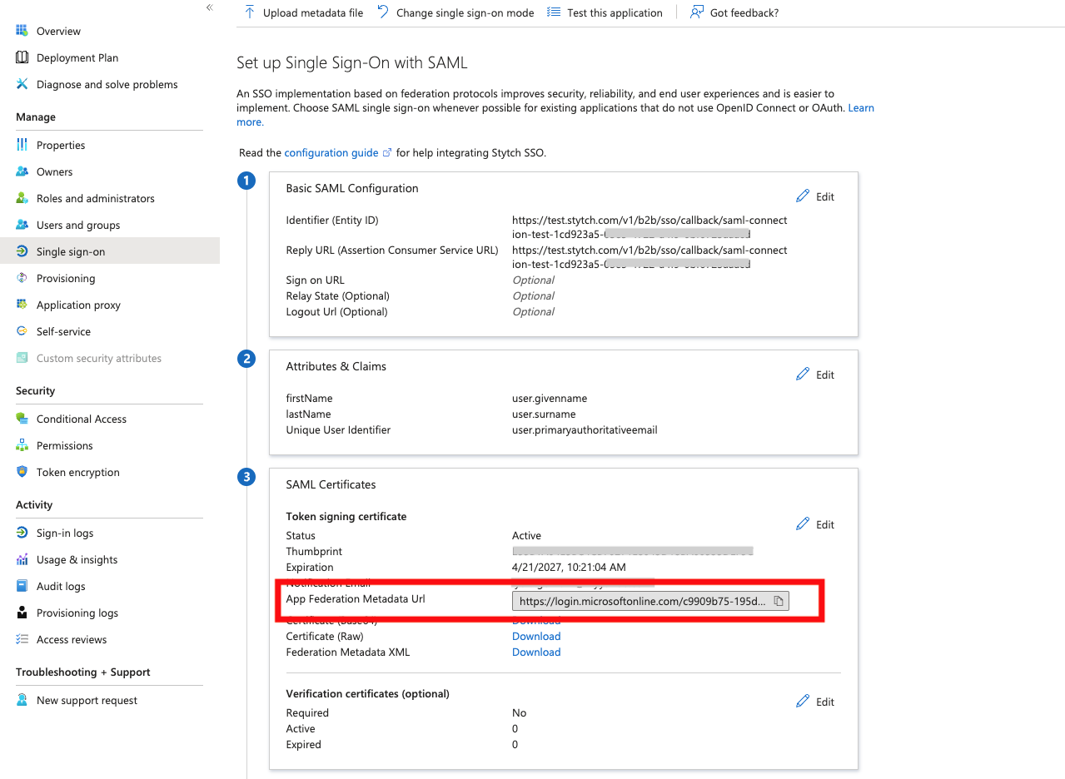
Task: Click the Audit logs icon
Action: tap(22, 586)
